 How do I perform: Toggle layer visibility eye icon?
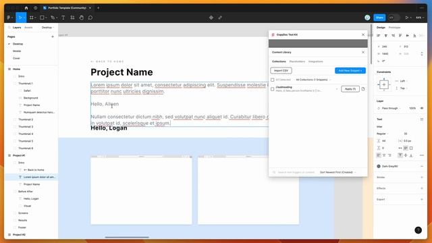[x=422, y=108]
